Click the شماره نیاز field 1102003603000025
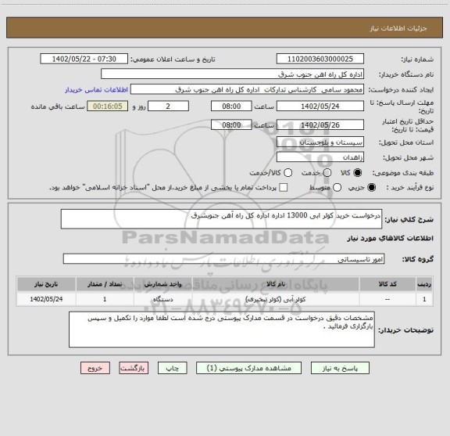Viewport: 450px width, 436px height. 320,59
